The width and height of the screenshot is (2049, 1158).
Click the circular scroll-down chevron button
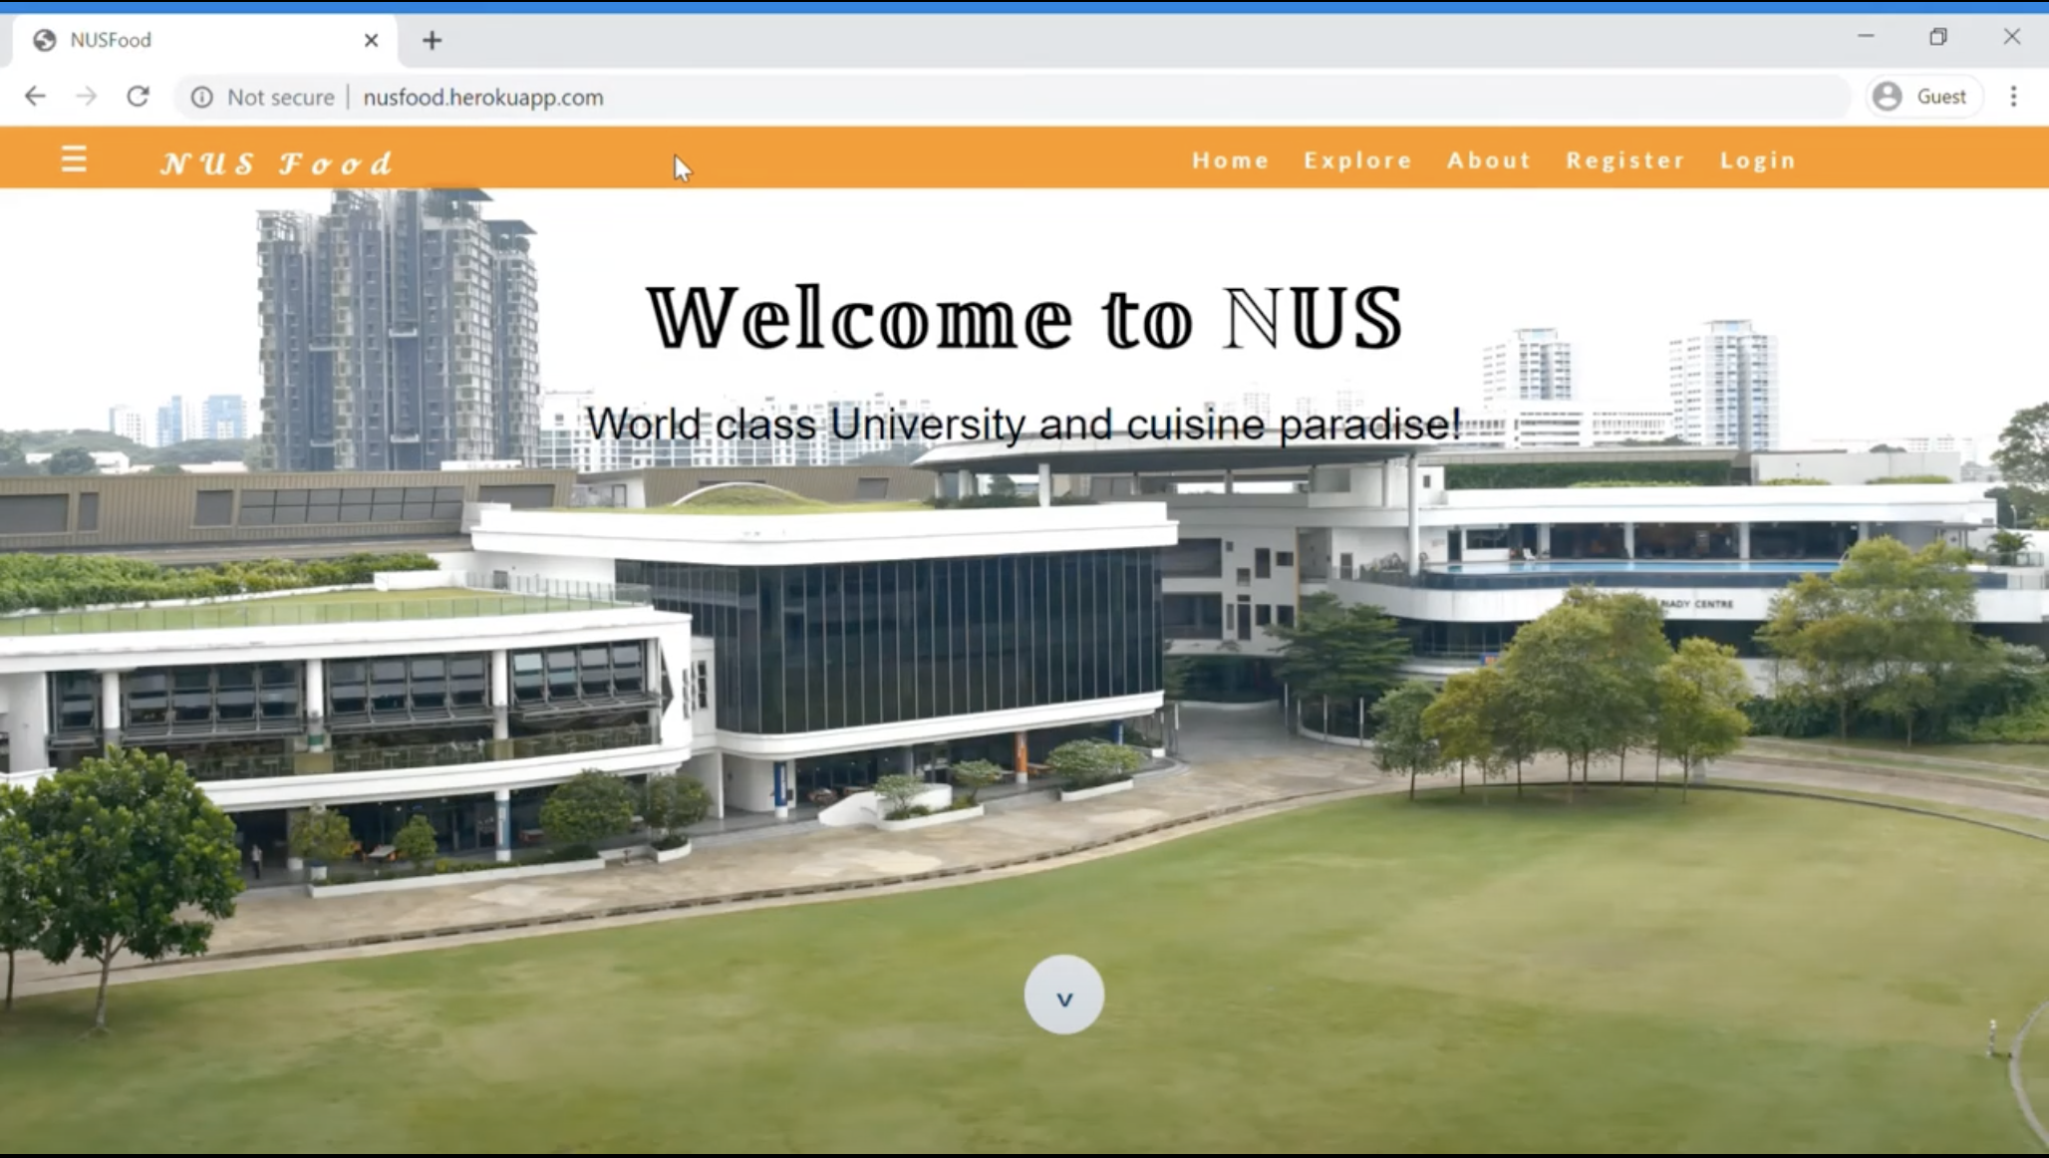[1063, 995]
